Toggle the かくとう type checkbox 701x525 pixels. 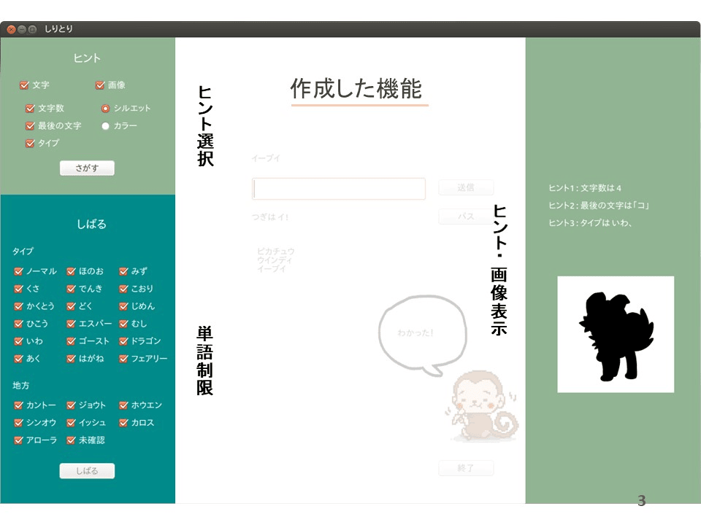point(18,306)
